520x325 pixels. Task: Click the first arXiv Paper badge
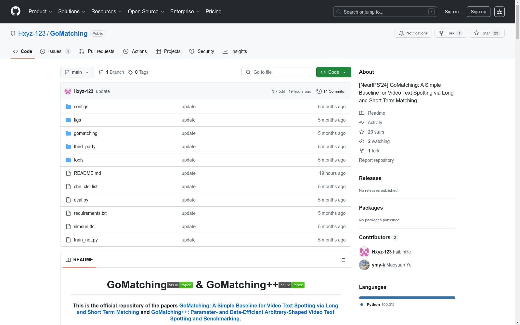point(180,285)
